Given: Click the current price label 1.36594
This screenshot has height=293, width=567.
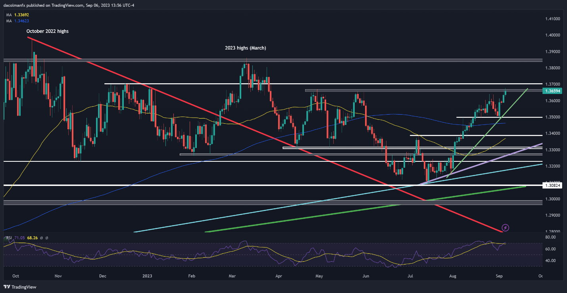Looking at the screenshot, I should coord(553,91).
